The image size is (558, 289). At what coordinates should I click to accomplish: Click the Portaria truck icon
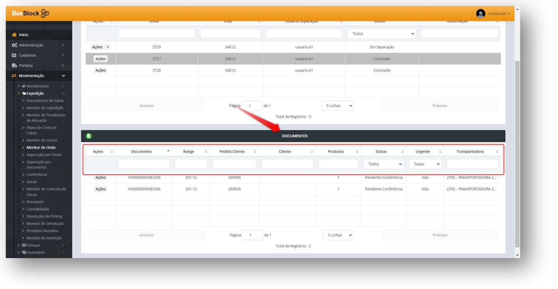pyautogui.click(x=14, y=66)
